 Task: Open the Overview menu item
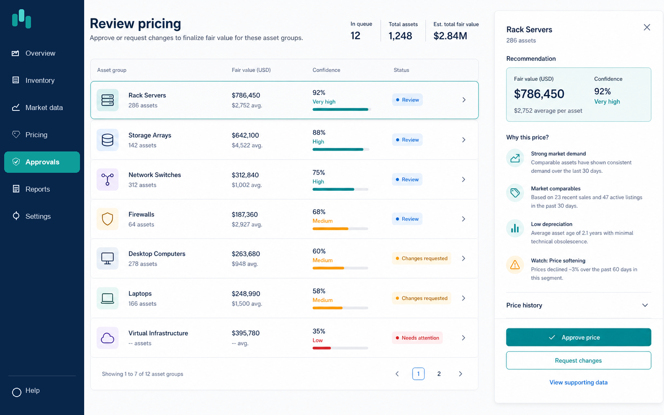coord(42,53)
